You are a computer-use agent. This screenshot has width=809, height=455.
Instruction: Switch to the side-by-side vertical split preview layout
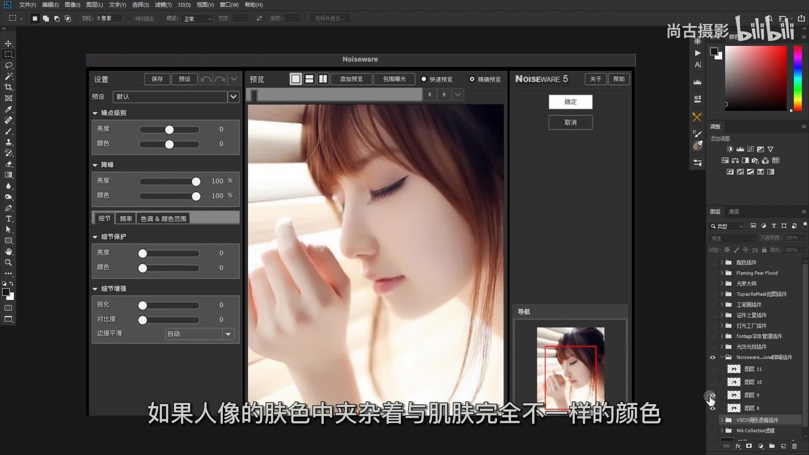323,79
